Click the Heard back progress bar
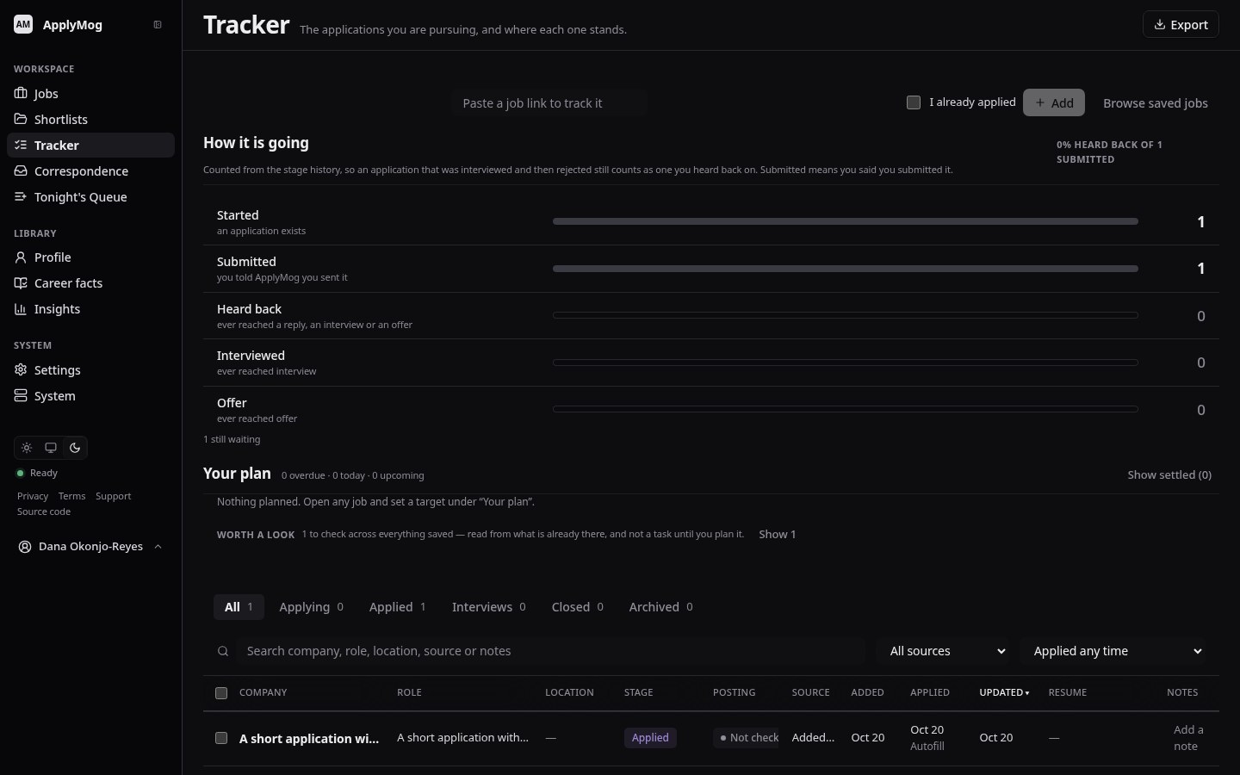 click(x=846, y=315)
